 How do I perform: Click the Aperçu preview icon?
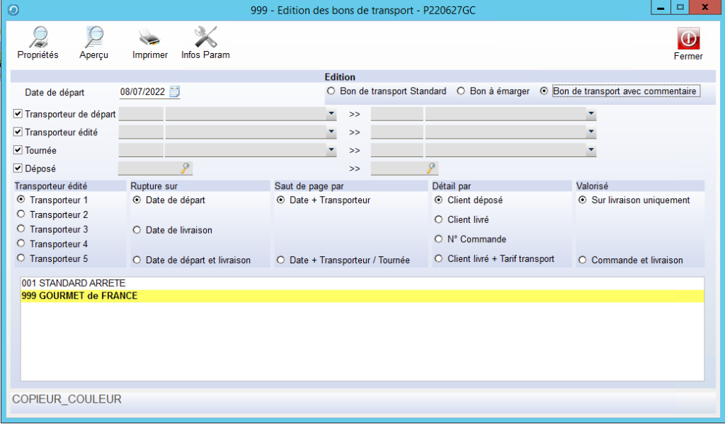tap(94, 37)
